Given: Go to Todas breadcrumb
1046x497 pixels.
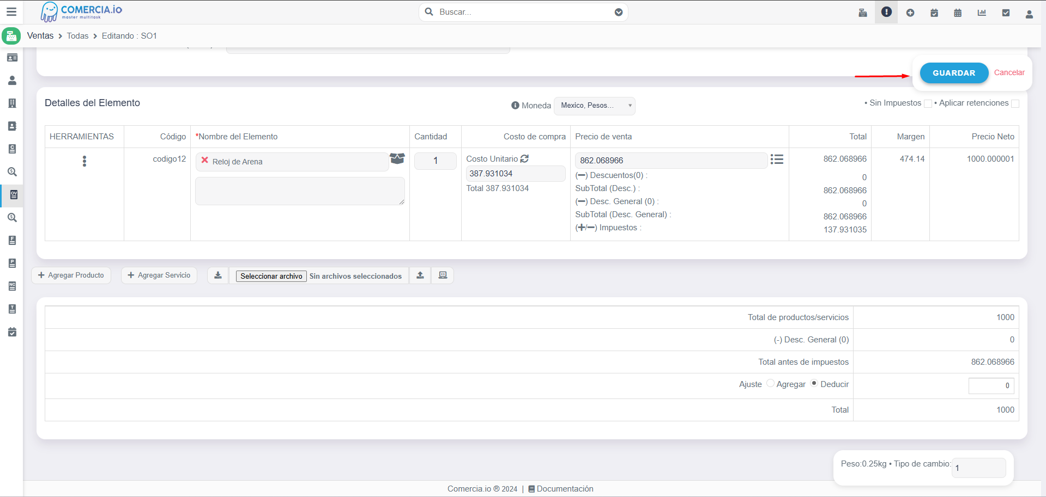Looking at the screenshot, I should tap(77, 36).
